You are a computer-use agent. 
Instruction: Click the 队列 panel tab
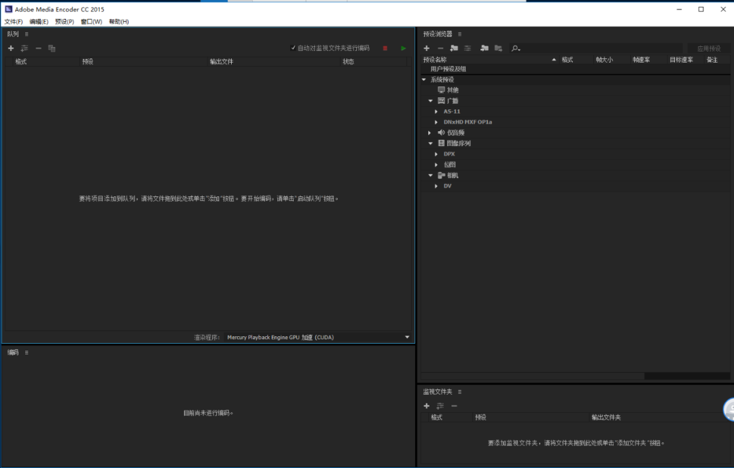point(13,34)
